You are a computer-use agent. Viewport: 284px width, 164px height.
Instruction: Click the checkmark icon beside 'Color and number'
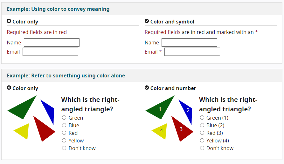point(147,88)
